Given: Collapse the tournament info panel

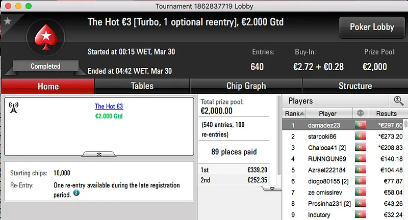Looking at the screenshot, I should tap(99, 153).
